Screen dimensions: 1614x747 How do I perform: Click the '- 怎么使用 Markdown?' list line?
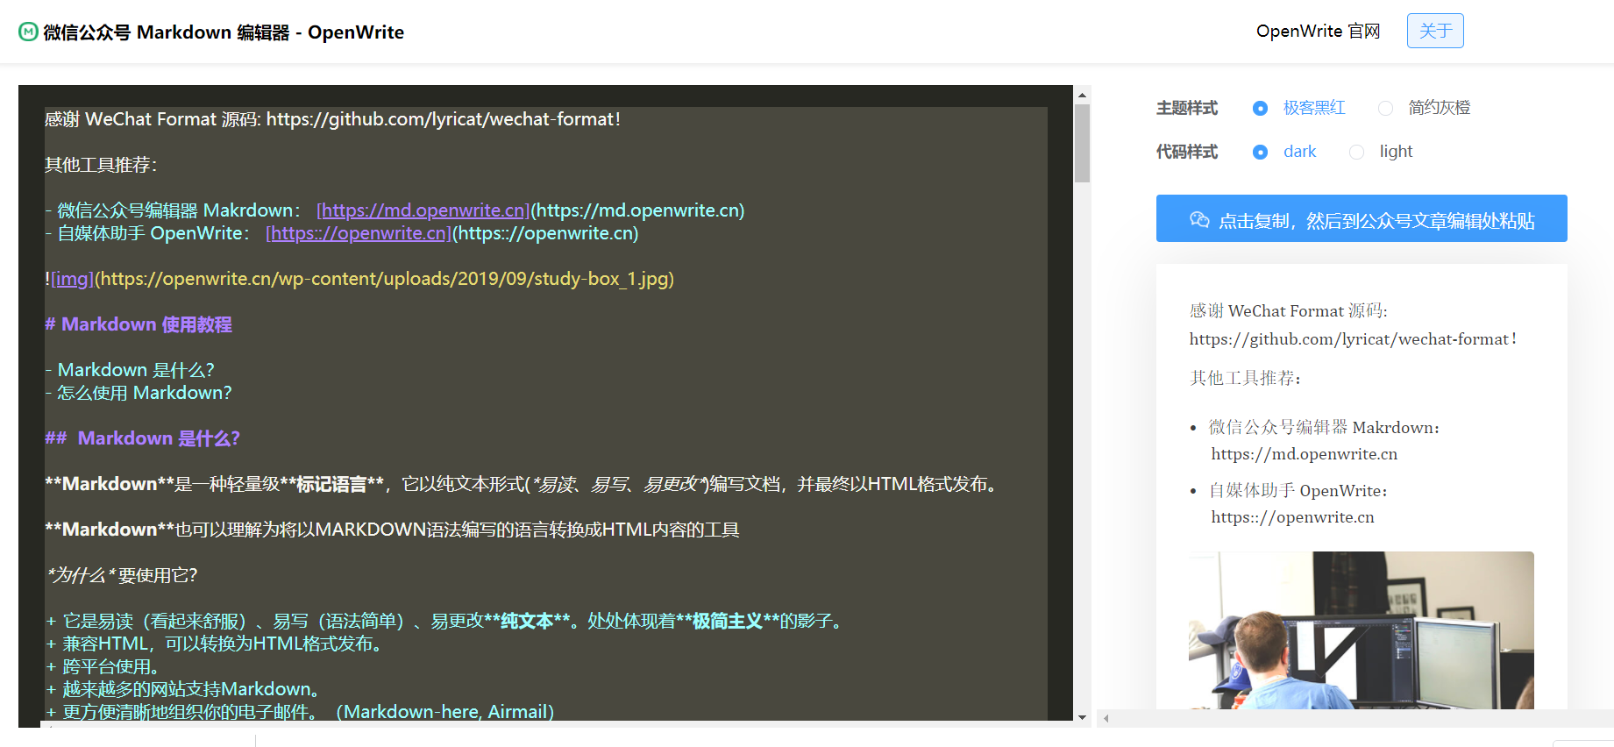point(139,393)
